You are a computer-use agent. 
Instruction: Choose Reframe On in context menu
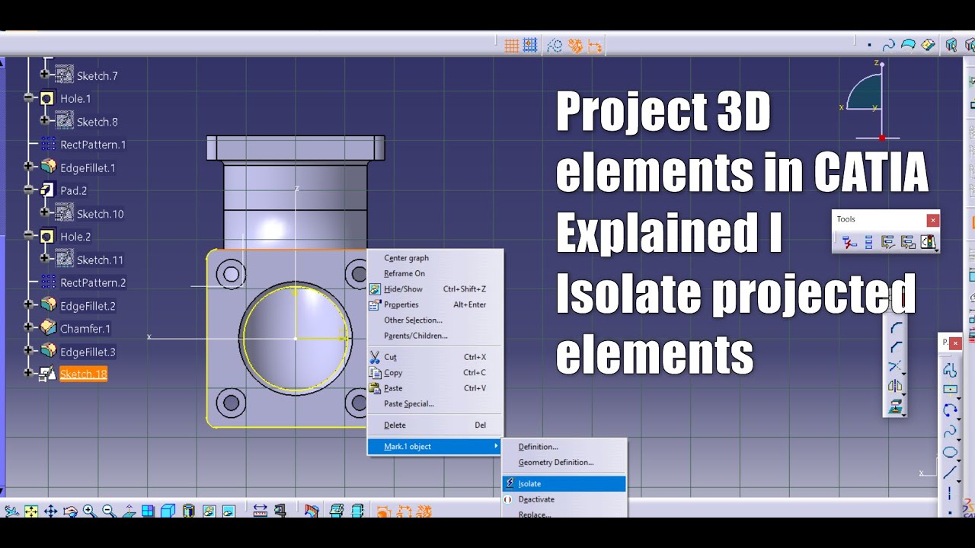(435, 273)
